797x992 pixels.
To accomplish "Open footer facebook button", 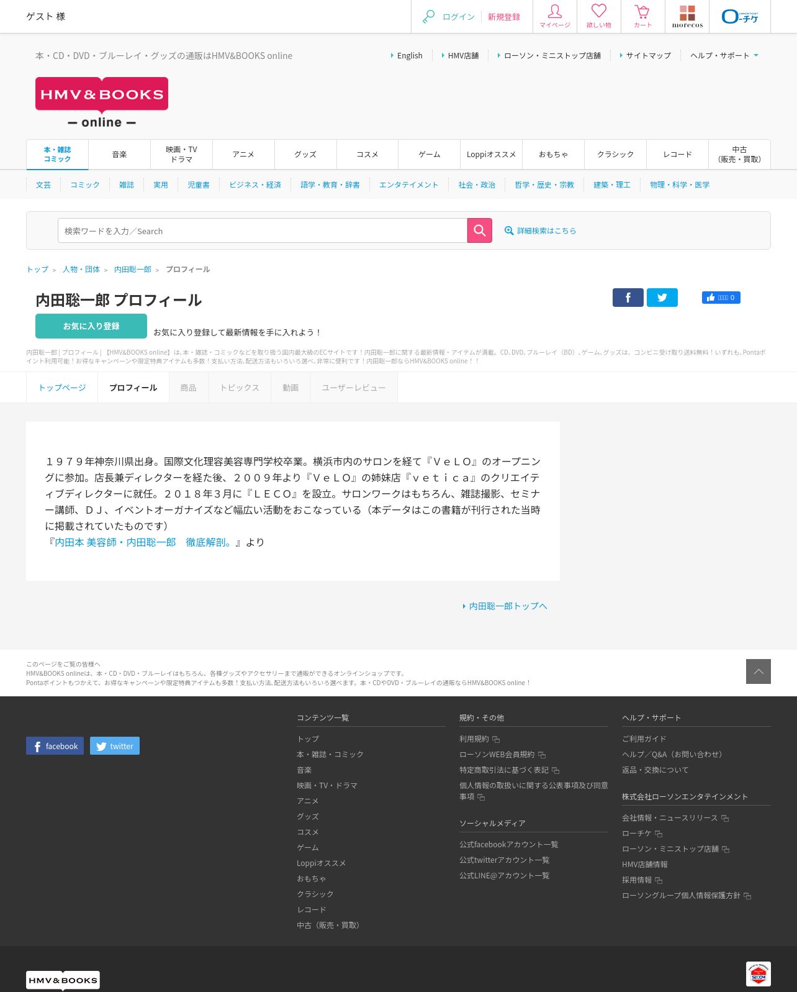I will pos(55,746).
